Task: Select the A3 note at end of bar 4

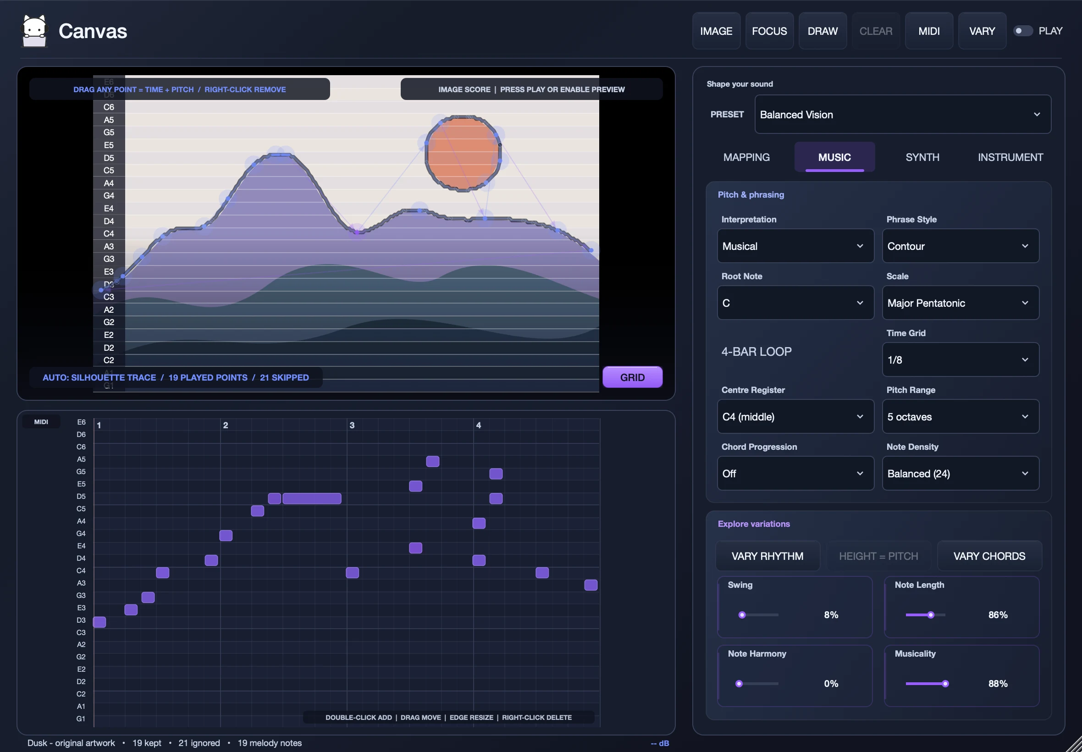Action: [591, 585]
